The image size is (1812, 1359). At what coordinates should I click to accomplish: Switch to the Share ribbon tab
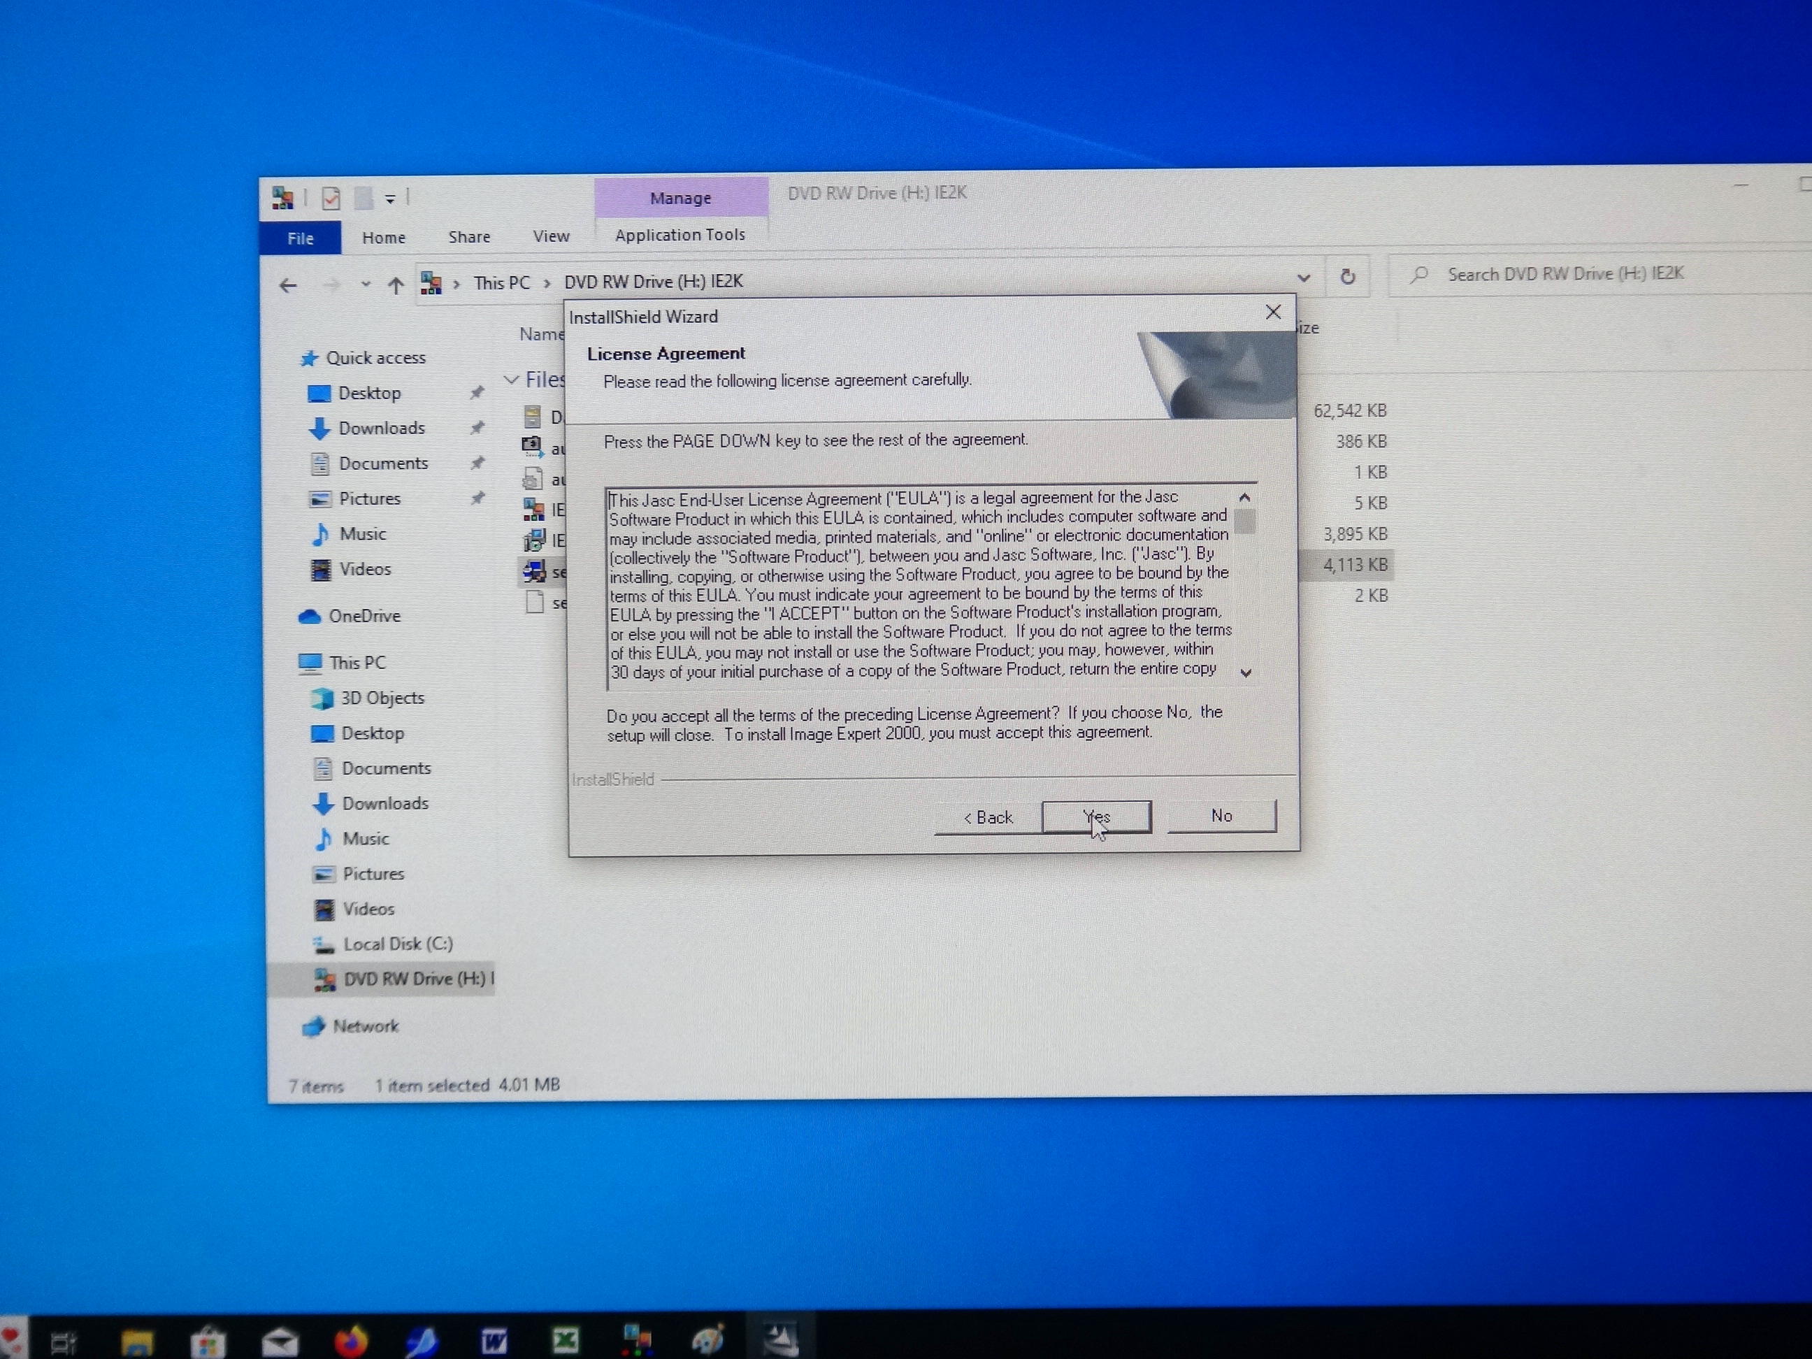click(469, 237)
